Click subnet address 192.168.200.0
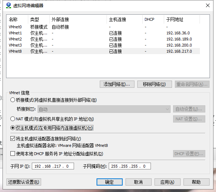The width and height of the screenshot is (216, 192). 179,45
